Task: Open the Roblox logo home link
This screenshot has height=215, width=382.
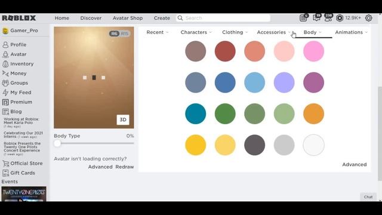Action: click(19, 18)
